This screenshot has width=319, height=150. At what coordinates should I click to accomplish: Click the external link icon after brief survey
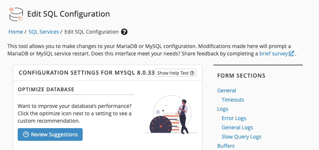(x=291, y=54)
